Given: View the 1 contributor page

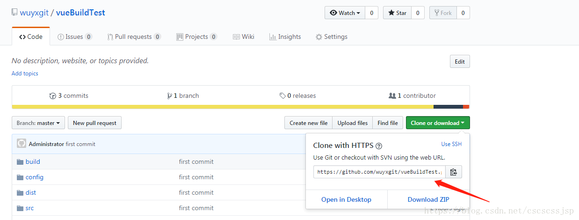Looking at the screenshot, I should [x=412, y=95].
